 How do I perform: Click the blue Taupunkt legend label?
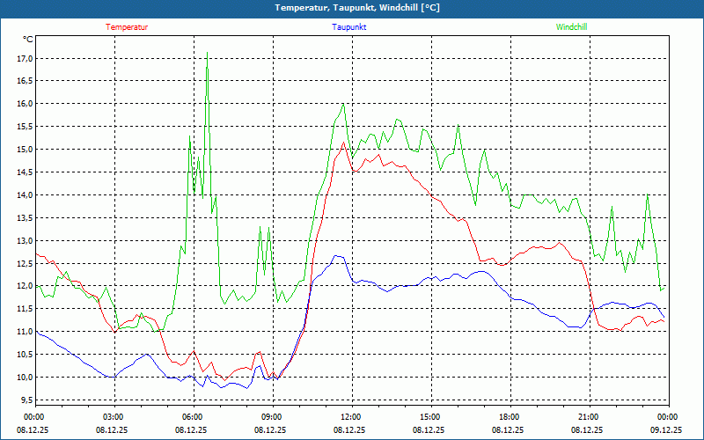coord(349,26)
